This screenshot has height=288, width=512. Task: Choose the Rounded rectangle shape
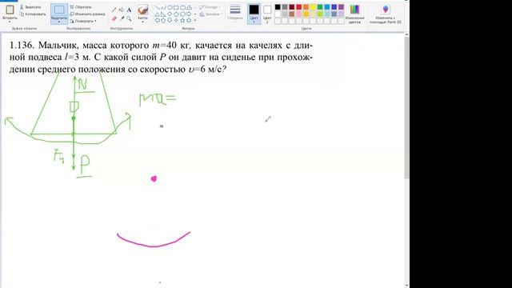point(182,7)
